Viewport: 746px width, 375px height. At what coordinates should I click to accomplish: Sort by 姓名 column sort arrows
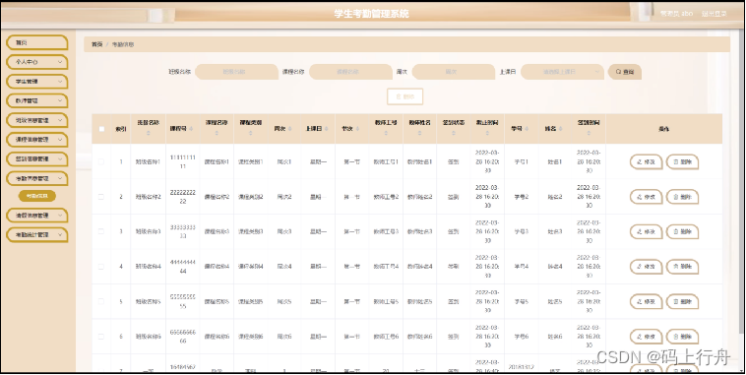click(560, 129)
